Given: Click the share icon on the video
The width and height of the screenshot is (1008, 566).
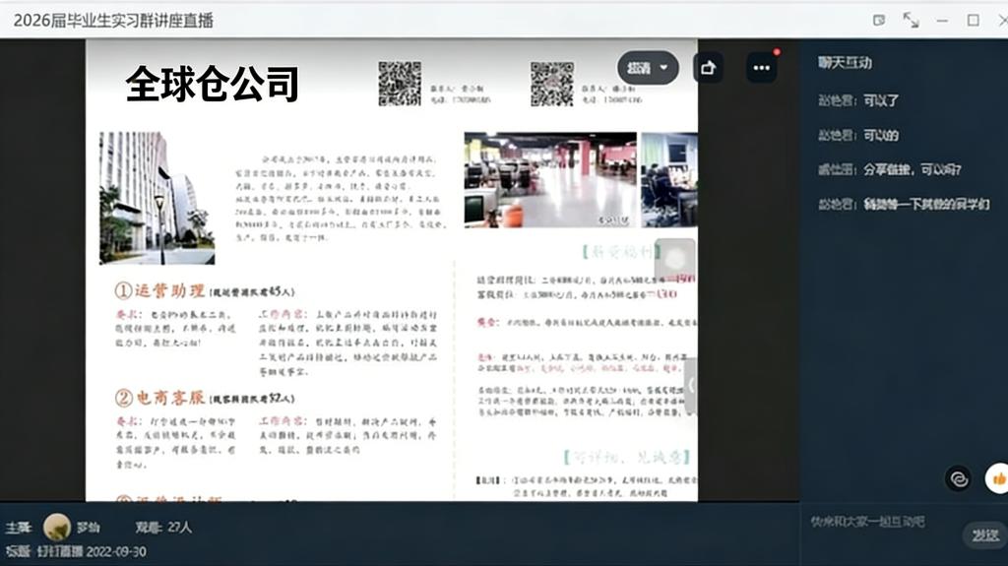Looking at the screenshot, I should tap(708, 68).
